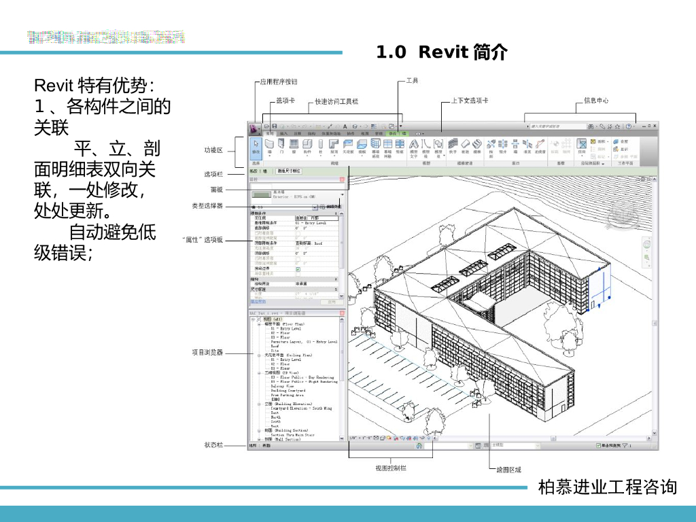Viewport: 696px width, 522px height.
Task: Switch to the 注释 ribbon tab
Action: pos(298,134)
